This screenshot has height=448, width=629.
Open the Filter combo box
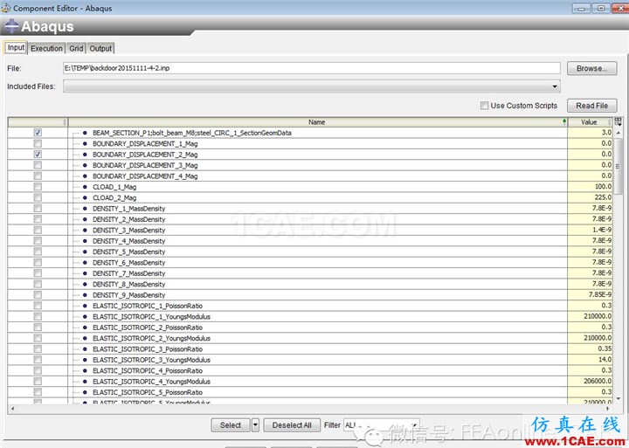click(381, 424)
